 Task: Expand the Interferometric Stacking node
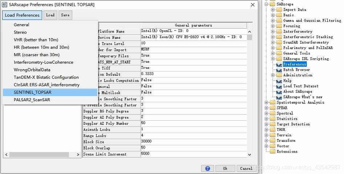pos(273,37)
